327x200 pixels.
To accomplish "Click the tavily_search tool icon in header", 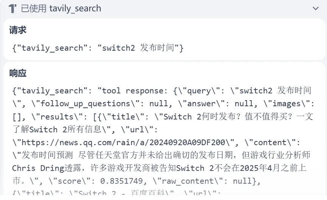I will point(12,8).
